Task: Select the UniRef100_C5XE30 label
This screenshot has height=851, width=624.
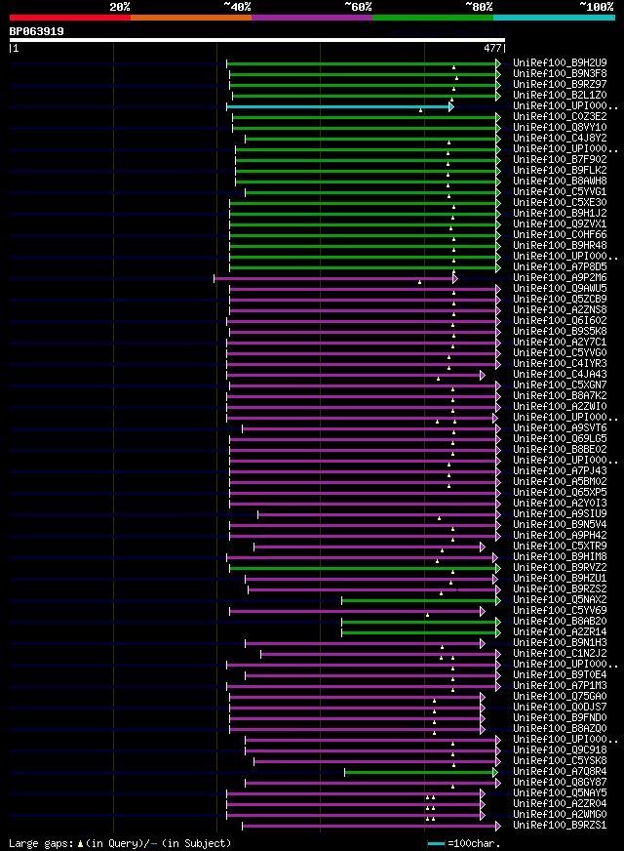Action: [x=560, y=202]
